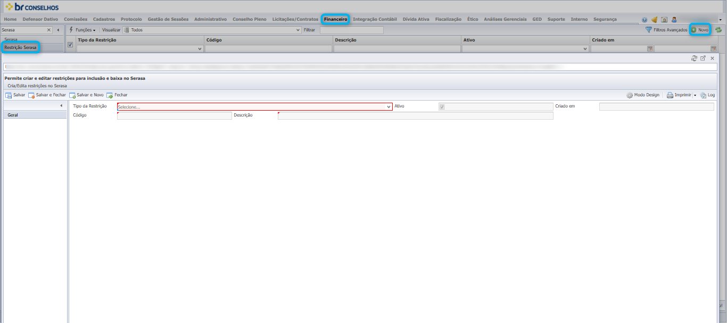Collapse the form's Geral side panel
Viewport: 727px width, 323px height.
click(x=61, y=105)
